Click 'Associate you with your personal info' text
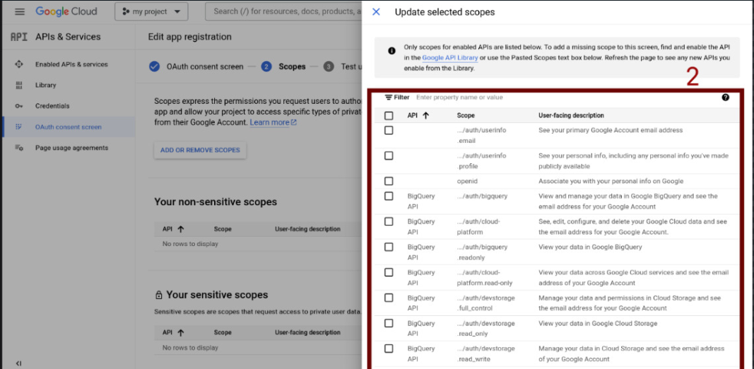Image resolution: width=754 pixels, height=369 pixels. coord(611,182)
